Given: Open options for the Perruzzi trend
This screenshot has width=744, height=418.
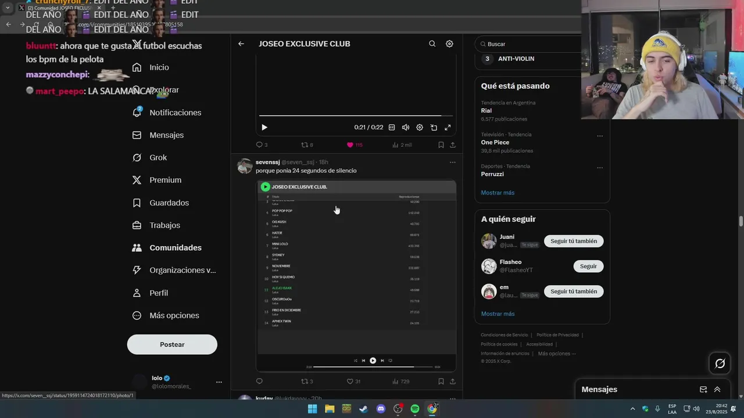Looking at the screenshot, I should (x=600, y=168).
